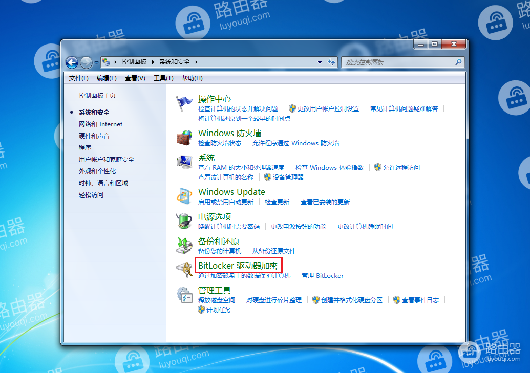Click 启用或禁用自动更新 link
This screenshot has width=530, height=373.
click(x=225, y=202)
